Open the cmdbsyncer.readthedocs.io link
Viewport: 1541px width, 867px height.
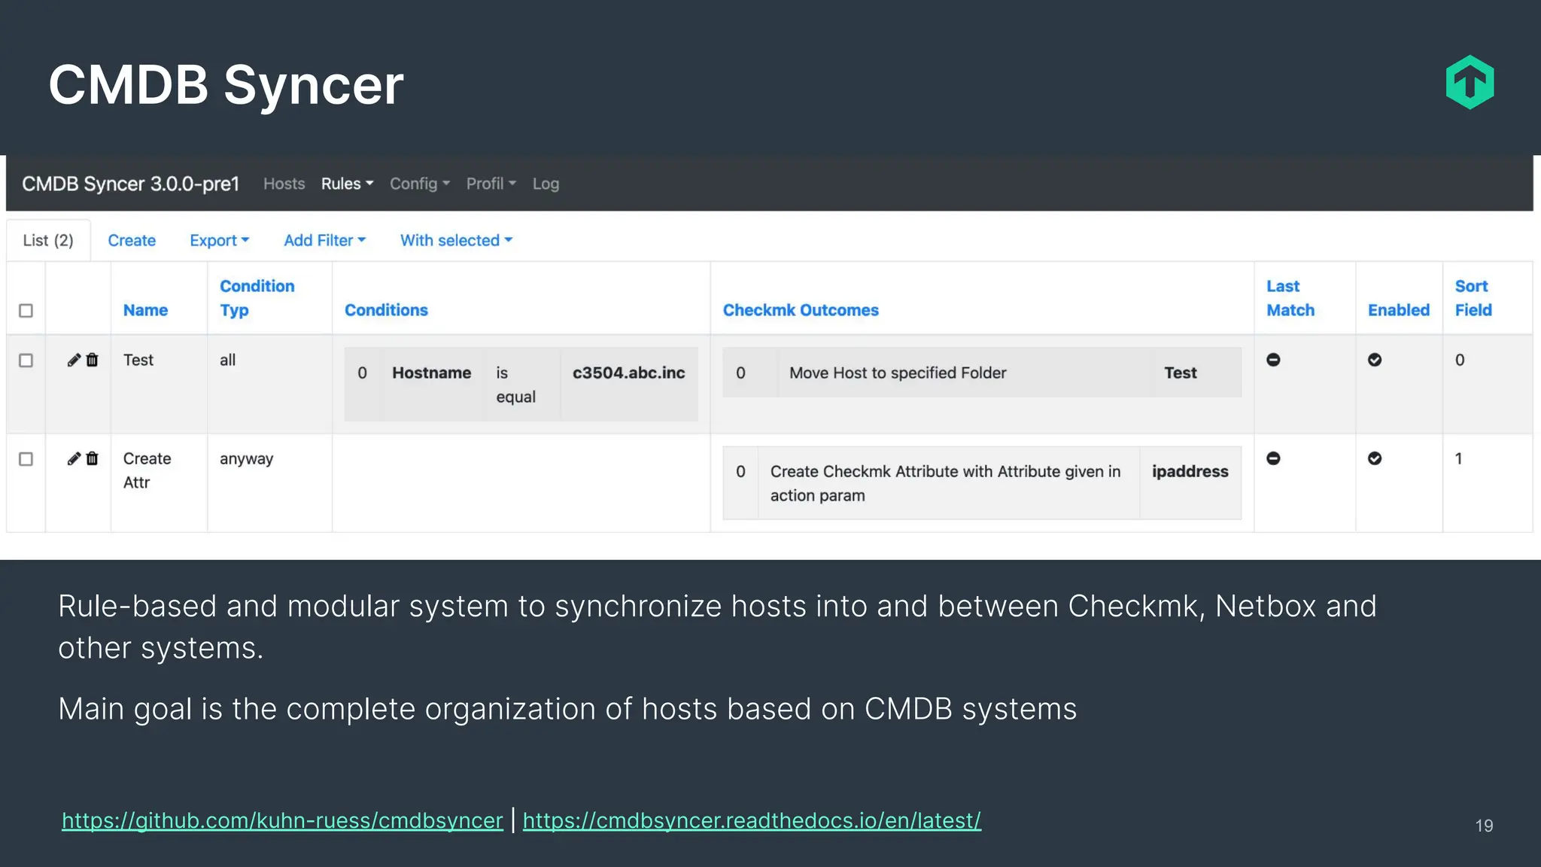pyautogui.click(x=752, y=820)
